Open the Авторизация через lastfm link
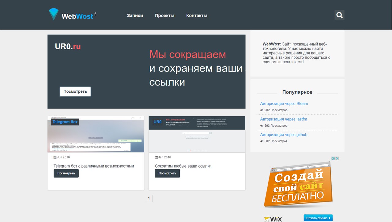The width and height of the screenshot is (392, 222). click(284, 119)
